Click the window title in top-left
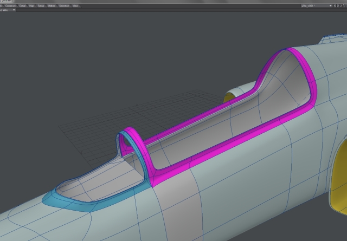This screenshot has width=347, height=241. [8, 2]
